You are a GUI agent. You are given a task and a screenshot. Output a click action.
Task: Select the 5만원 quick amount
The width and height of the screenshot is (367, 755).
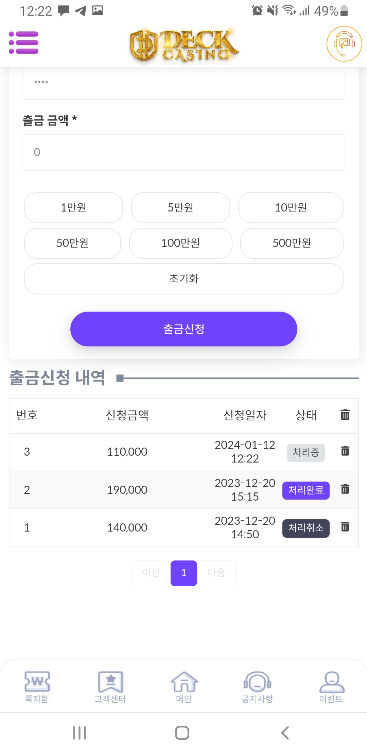pyautogui.click(x=180, y=207)
